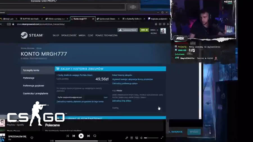Click the 49,56zł wallet balance

102,79
